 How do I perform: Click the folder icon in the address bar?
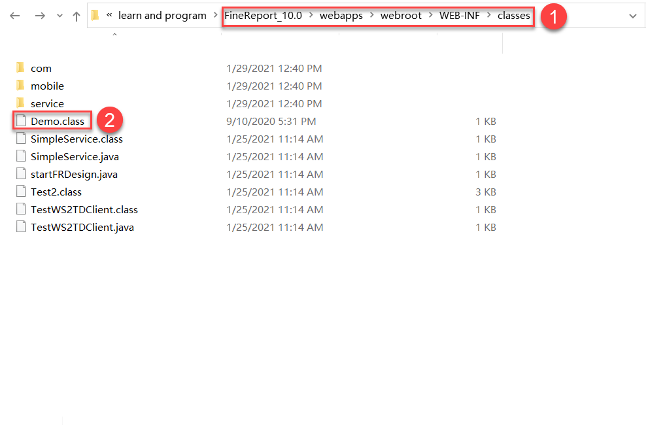95,15
